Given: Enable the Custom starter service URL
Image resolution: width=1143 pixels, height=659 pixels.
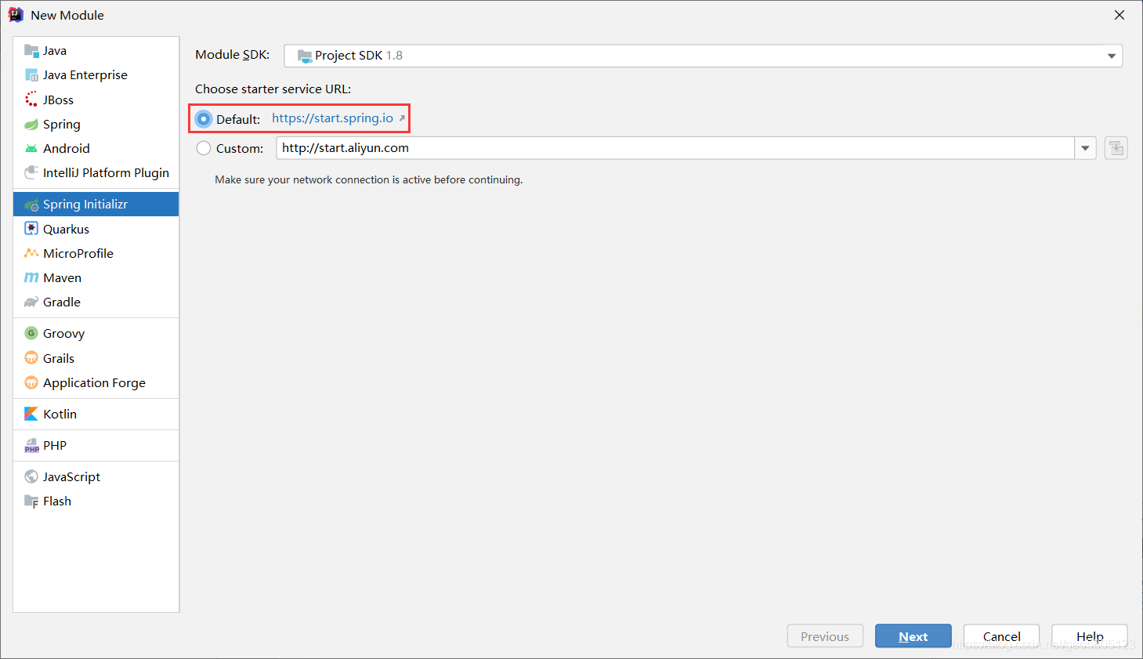Looking at the screenshot, I should (x=204, y=148).
